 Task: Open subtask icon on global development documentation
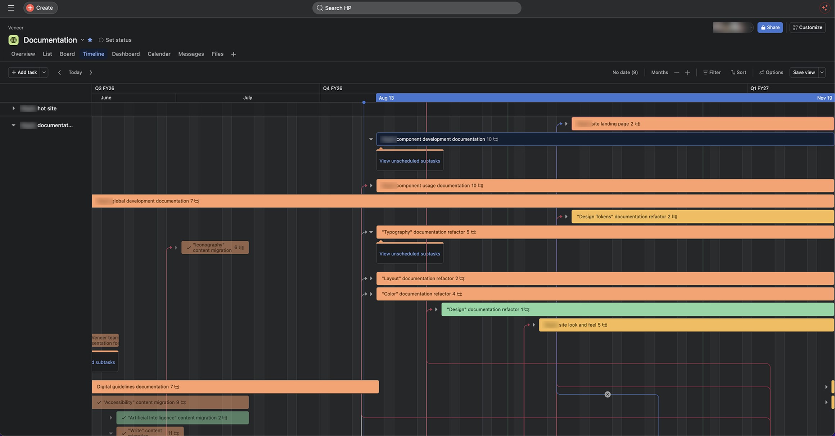click(x=197, y=201)
